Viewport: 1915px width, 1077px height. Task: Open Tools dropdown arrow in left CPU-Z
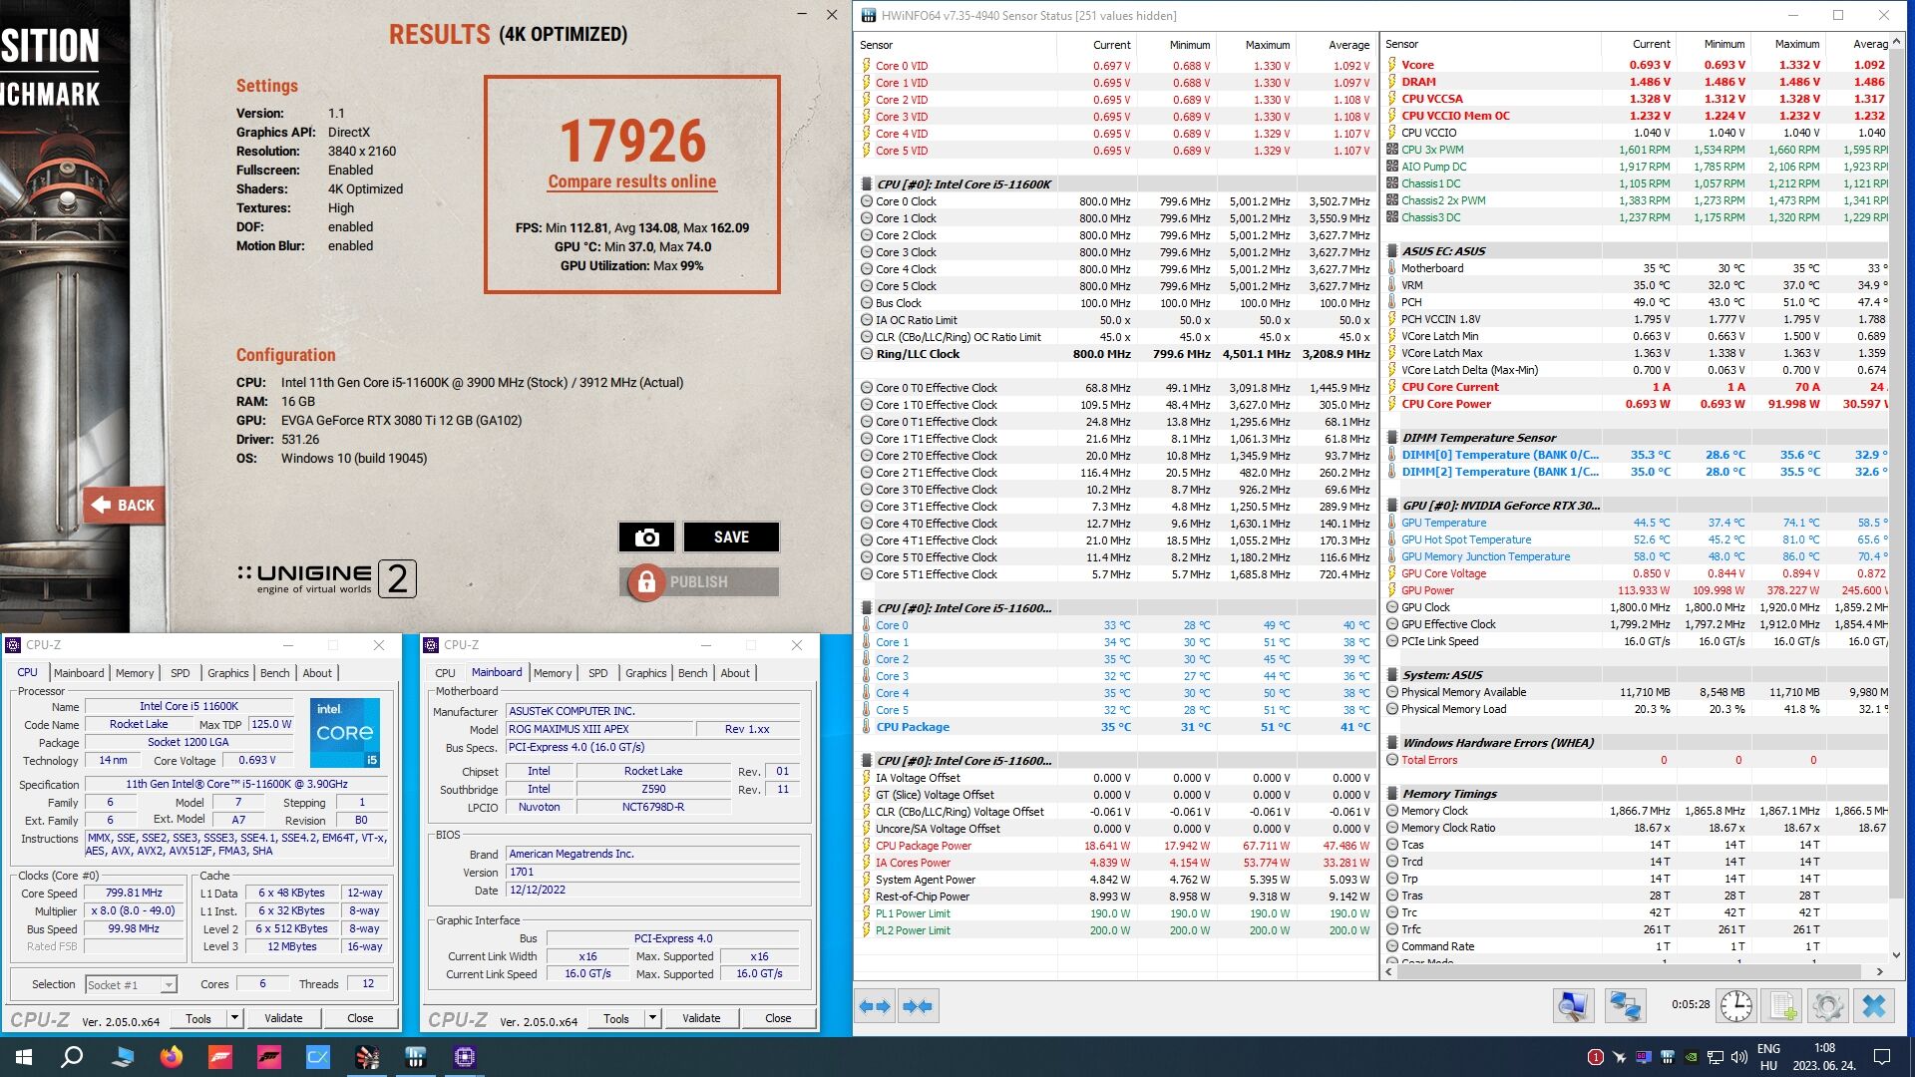point(234,1018)
